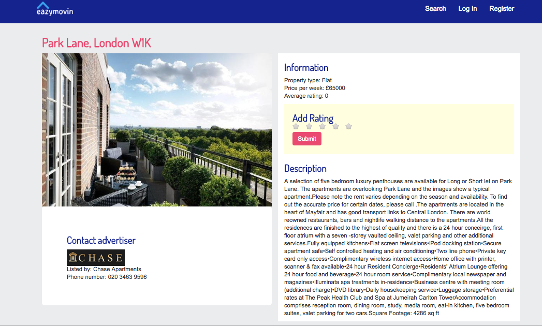This screenshot has width=542, height=326.
Task: Click 'Price per week: £65000'
Action: point(315,88)
